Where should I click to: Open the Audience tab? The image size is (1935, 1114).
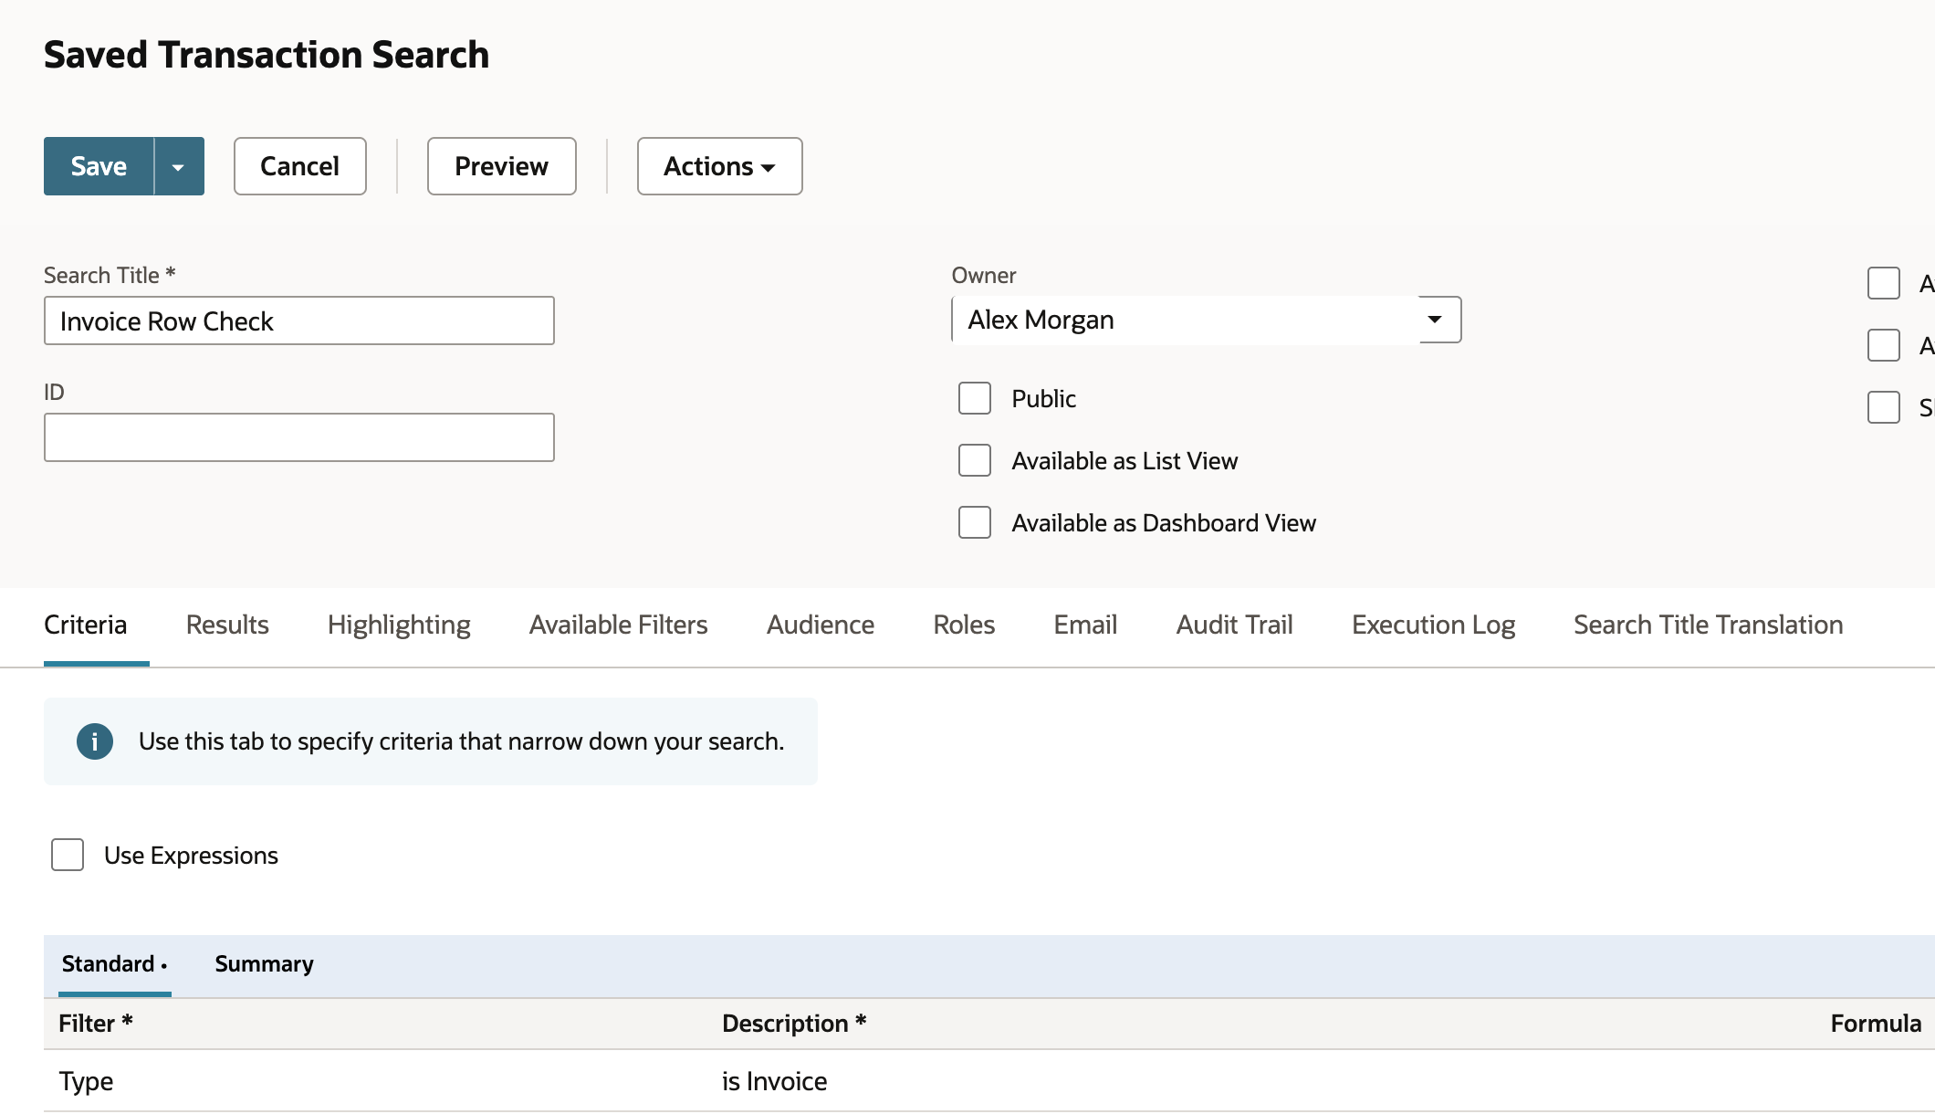tap(821, 625)
